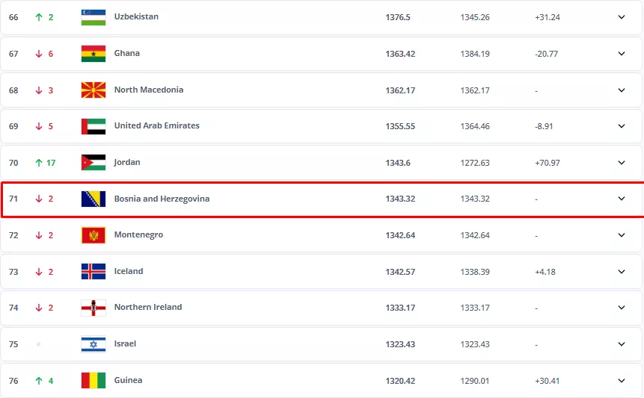
Task: Click the Iceland flag icon
Action: [93, 272]
